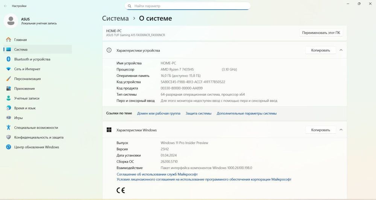Click the info icon beside Характеристики устройства
376x200 pixels.
click(109, 50)
